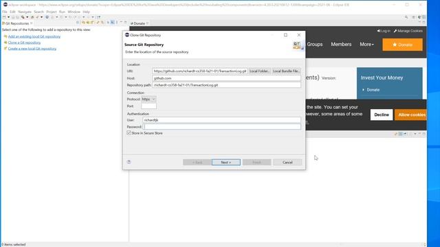
Task: Click Add existing repository icon in view toolbar
Action: tap(83, 23)
